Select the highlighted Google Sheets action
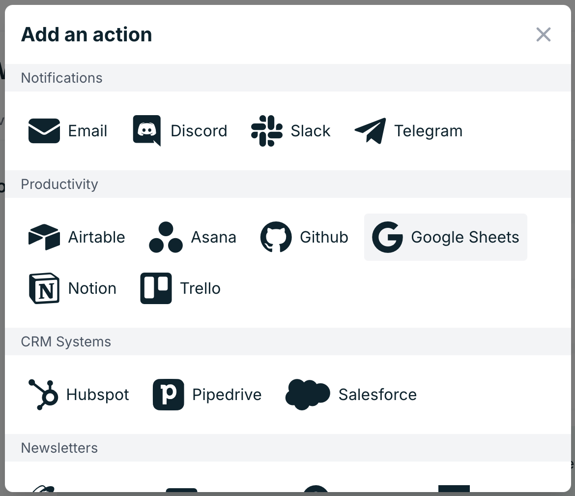The height and width of the screenshot is (496, 575). (445, 237)
